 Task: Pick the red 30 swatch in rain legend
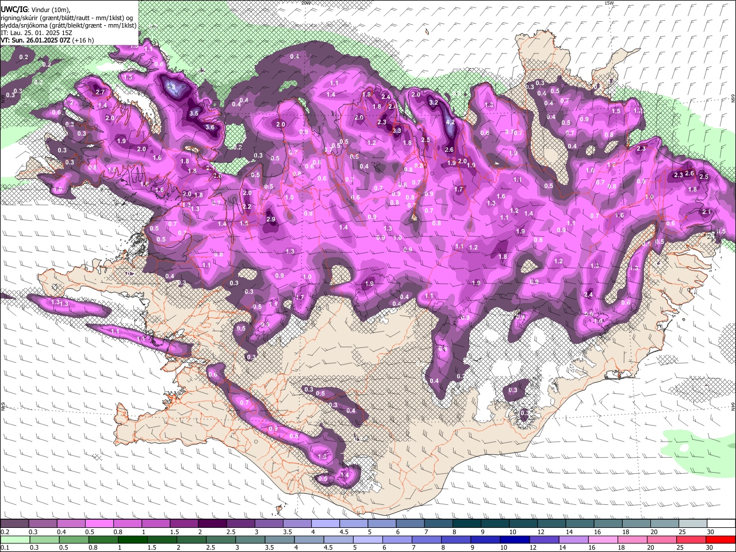point(721,539)
